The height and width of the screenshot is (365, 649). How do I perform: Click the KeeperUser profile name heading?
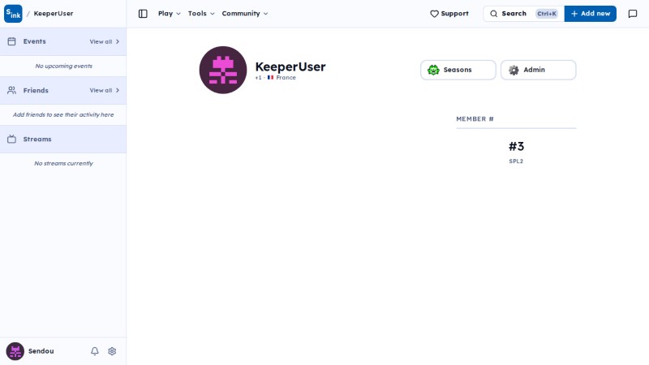tap(290, 67)
